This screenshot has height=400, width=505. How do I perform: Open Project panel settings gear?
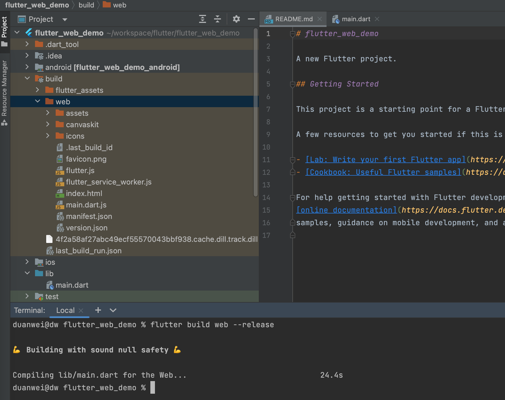tap(236, 19)
